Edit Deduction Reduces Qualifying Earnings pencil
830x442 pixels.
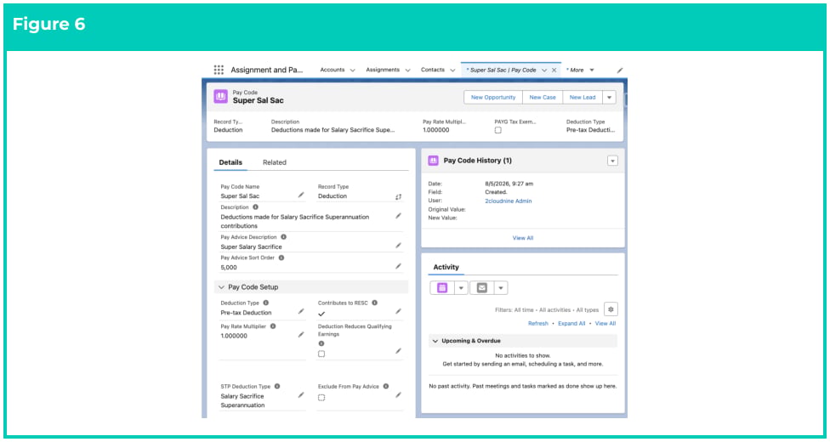[x=398, y=351]
